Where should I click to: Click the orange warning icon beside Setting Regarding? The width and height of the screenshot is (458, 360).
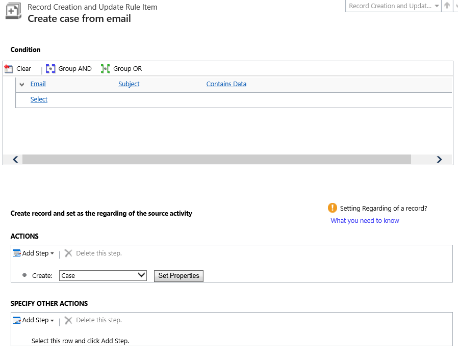(x=332, y=208)
